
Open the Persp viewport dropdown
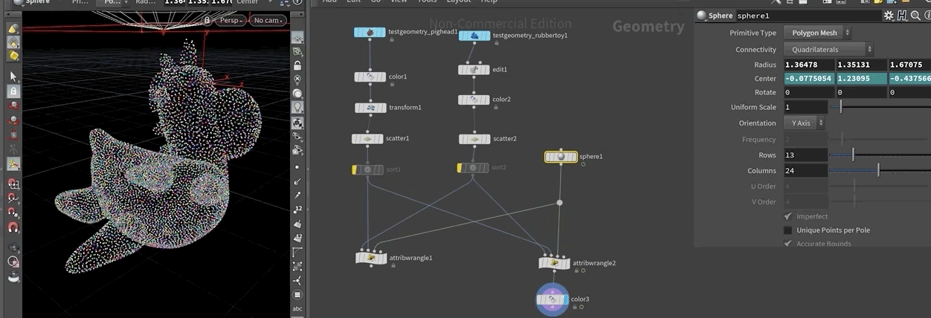click(x=231, y=20)
